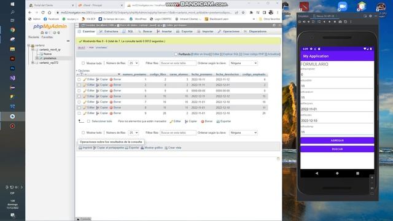393x221 pixels.
Task: Click column options arrow in table header
Action: pyautogui.click(x=119, y=74)
